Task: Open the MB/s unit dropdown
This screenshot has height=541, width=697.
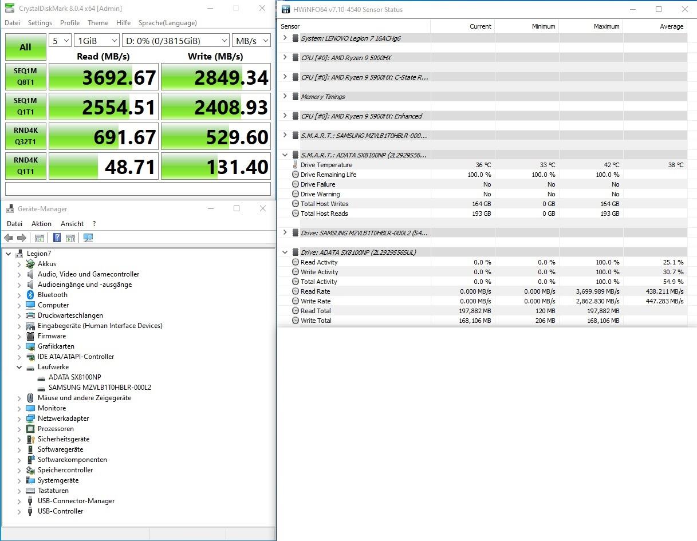Action: (x=251, y=41)
